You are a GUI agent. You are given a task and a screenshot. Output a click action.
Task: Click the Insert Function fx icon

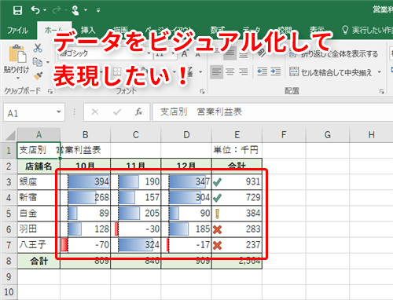[138, 112]
